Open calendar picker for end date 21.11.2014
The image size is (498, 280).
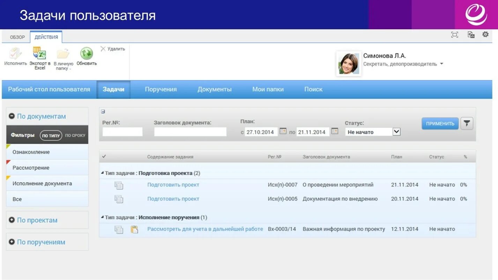[335, 131]
